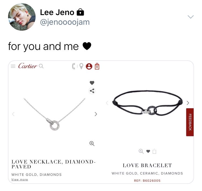This screenshot has width=202, height=191.
Task: Click the bracelet share icon
Action: [x=154, y=151]
